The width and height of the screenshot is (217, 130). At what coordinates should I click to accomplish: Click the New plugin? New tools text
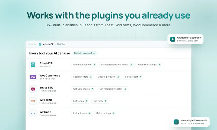coord(194,121)
